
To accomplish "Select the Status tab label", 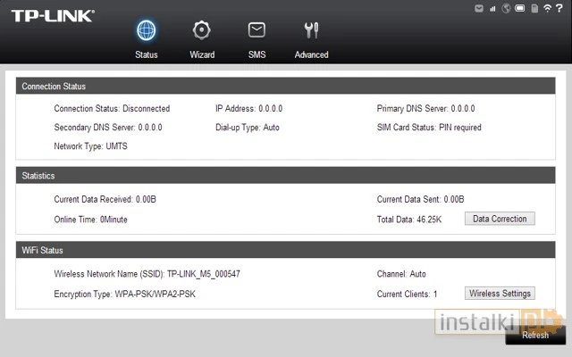I will [x=147, y=54].
